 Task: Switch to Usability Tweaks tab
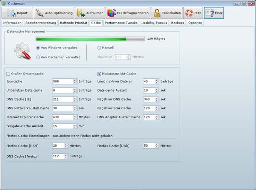tap(154, 23)
